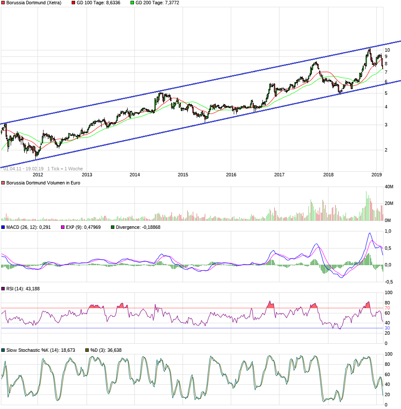This screenshot has width=401, height=409.
Task: Click the date range '01.04.11 - 19.02.19' text
Action: point(23,169)
